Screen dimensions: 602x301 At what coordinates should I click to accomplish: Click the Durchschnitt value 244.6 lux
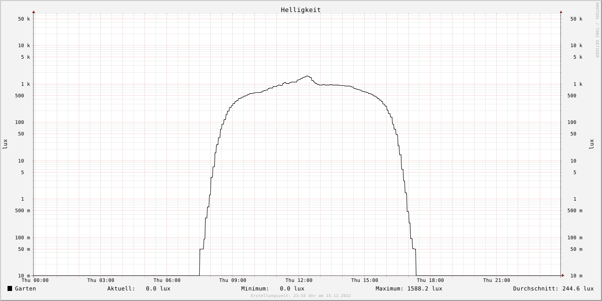[x=578, y=288]
